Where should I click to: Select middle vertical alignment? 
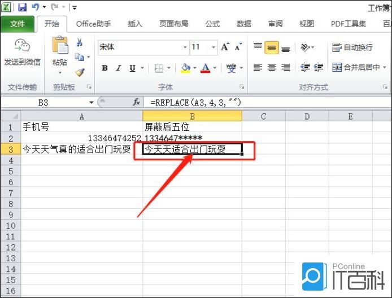(272, 47)
